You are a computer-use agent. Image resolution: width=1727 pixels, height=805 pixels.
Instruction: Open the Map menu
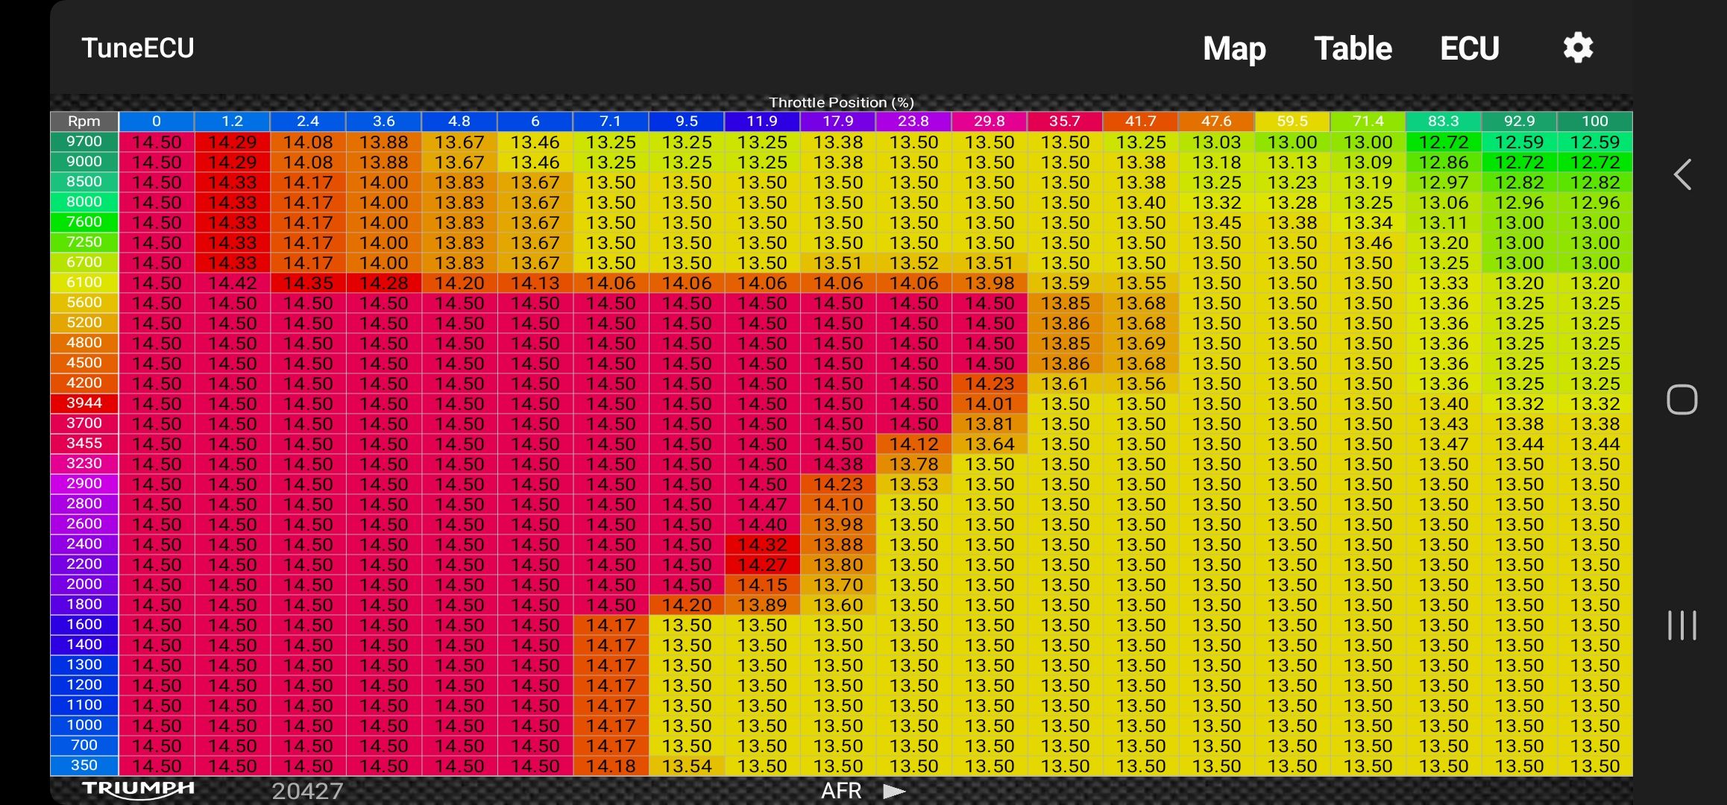[x=1234, y=48]
